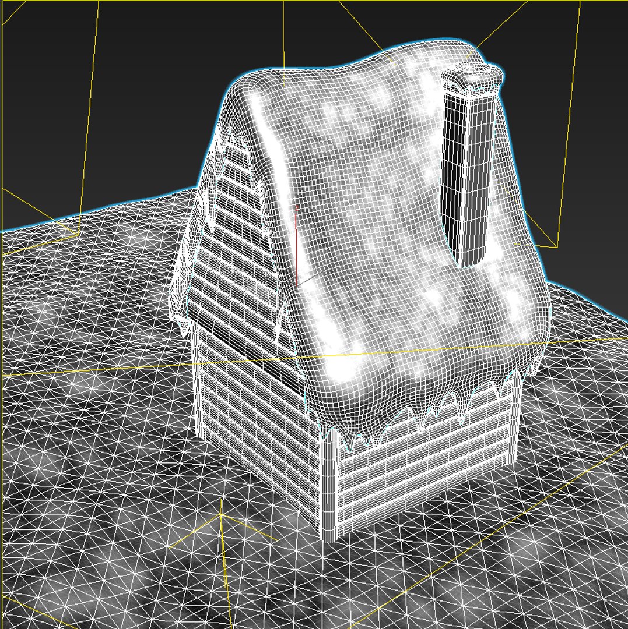
Task: Click the front log wall below the icicles
Action: [x=426, y=461]
